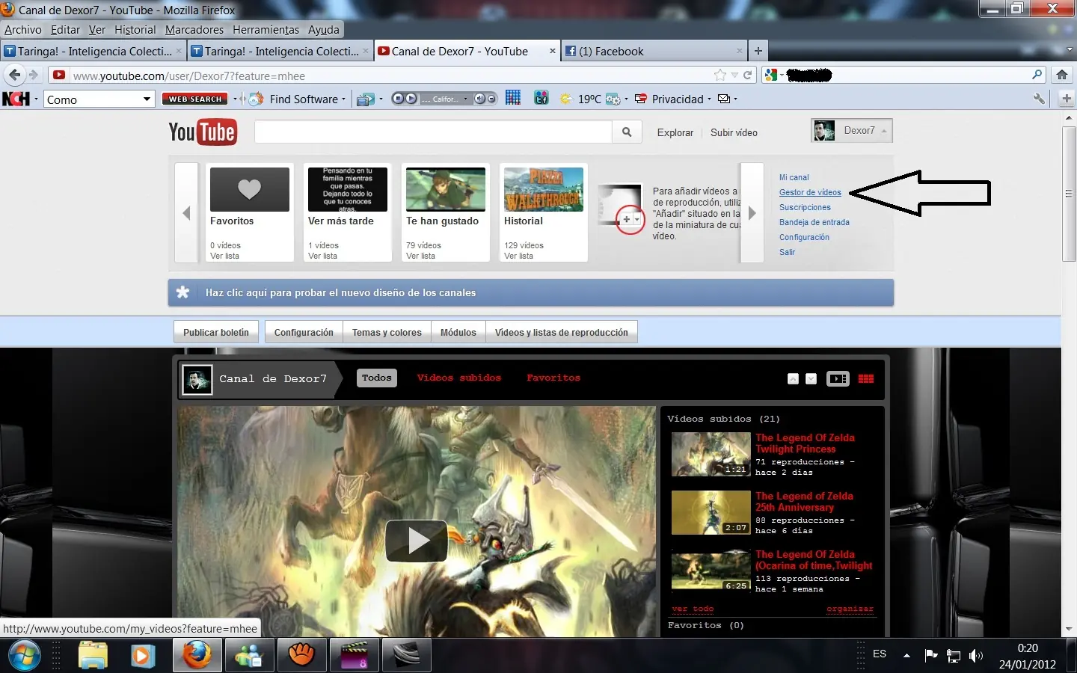This screenshot has width=1077, height=673.
Task: Click the 'Temas y colores' button
Action: tap(387, 332)
